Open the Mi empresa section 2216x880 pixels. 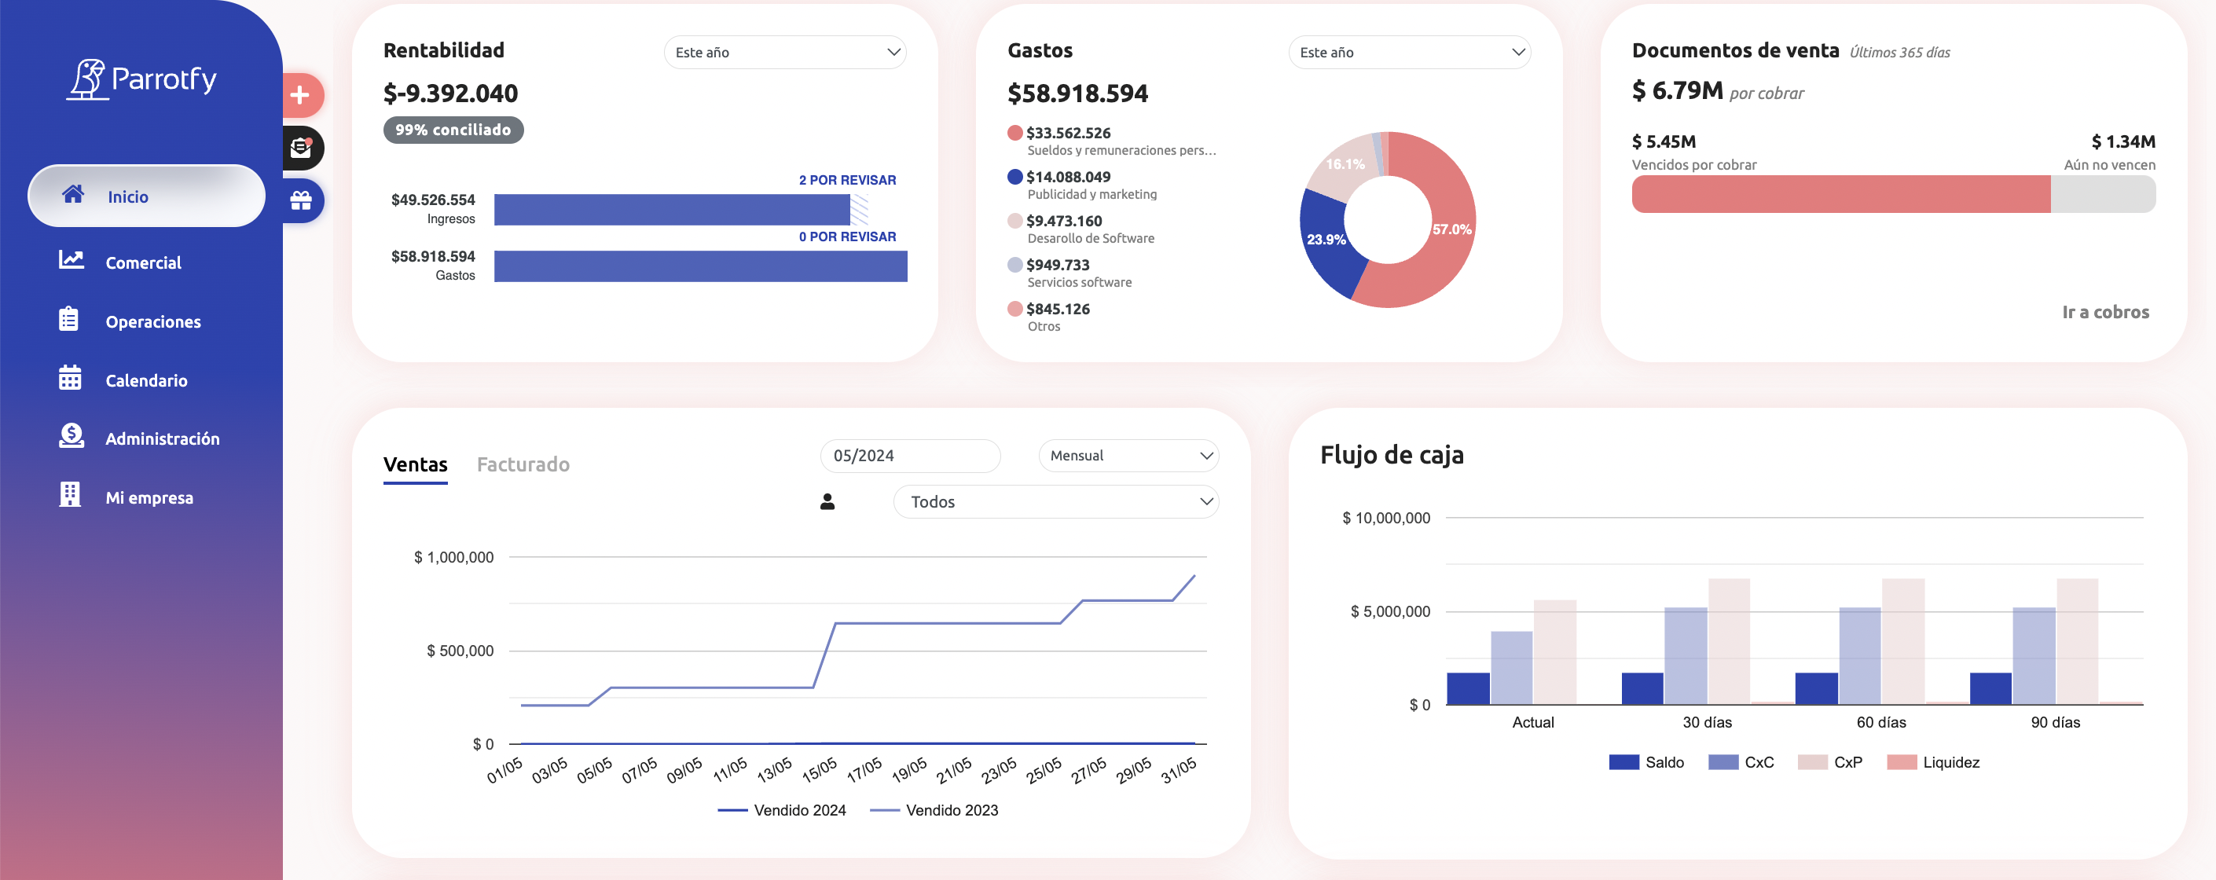(149, 498)
